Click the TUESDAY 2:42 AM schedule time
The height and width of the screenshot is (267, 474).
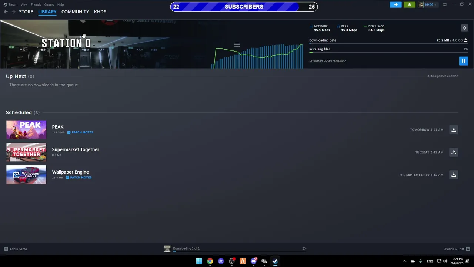(429, 152)
